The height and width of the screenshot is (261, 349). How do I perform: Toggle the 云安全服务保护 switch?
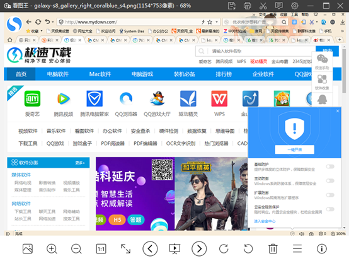pos(330,209)
